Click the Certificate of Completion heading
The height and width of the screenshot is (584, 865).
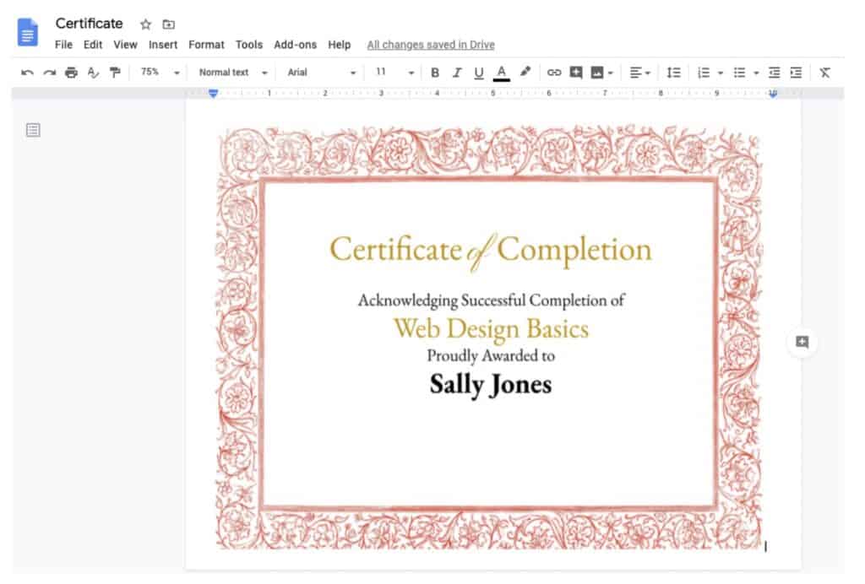(491, 251)
